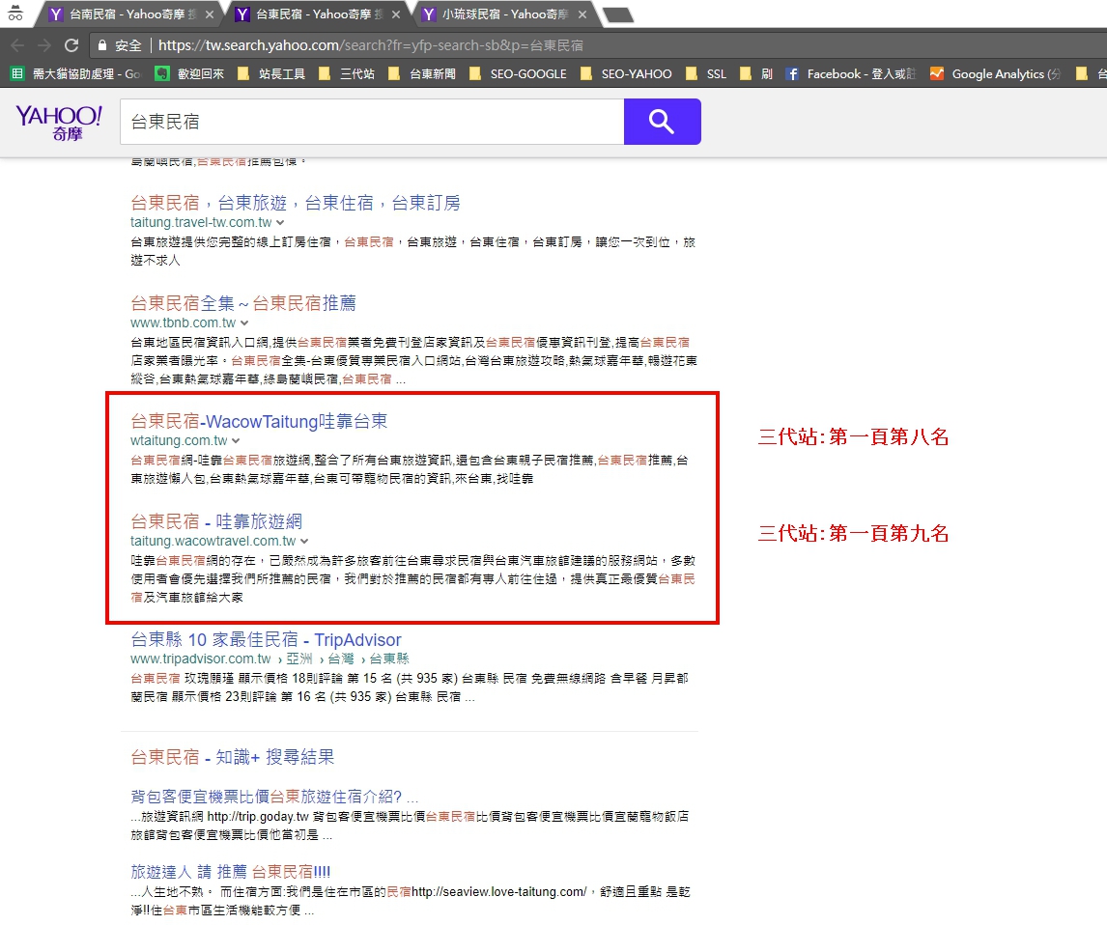The width and height of the screenshot is (1107, 925).
Task: Click the taitung.travel-tw.com.tw URL text
Action: pyautogui.click(x=201, y=223)
